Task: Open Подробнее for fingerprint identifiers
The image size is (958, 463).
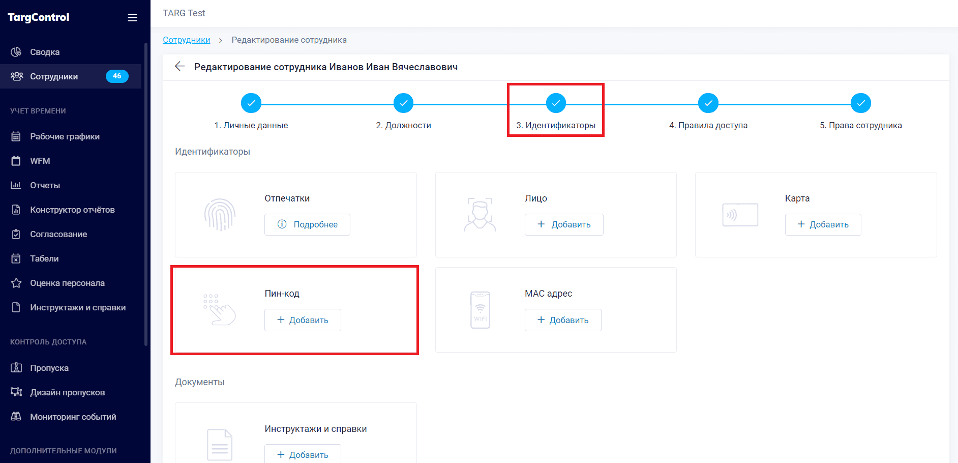Action: 307,224
